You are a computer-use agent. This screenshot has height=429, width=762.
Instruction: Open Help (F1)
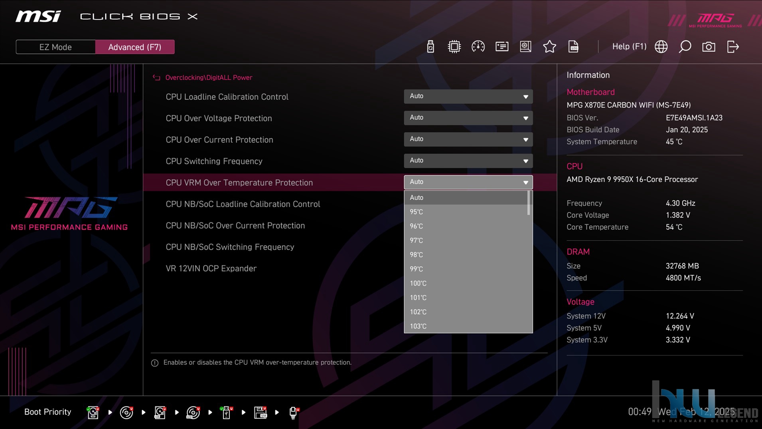629,46
